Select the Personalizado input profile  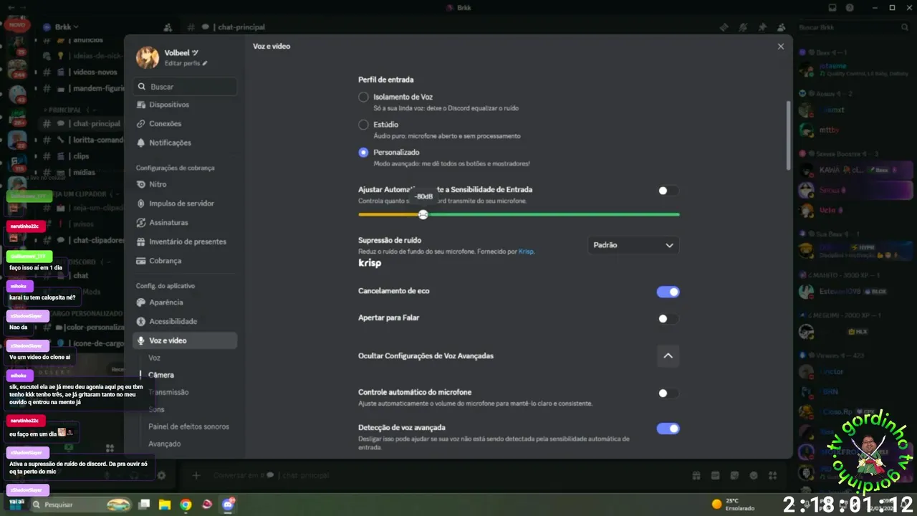coord(363,153)
